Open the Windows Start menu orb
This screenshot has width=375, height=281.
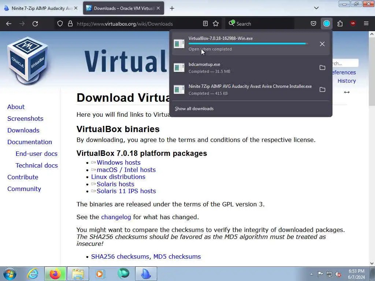pyautogui.click(x=10, y=274)
